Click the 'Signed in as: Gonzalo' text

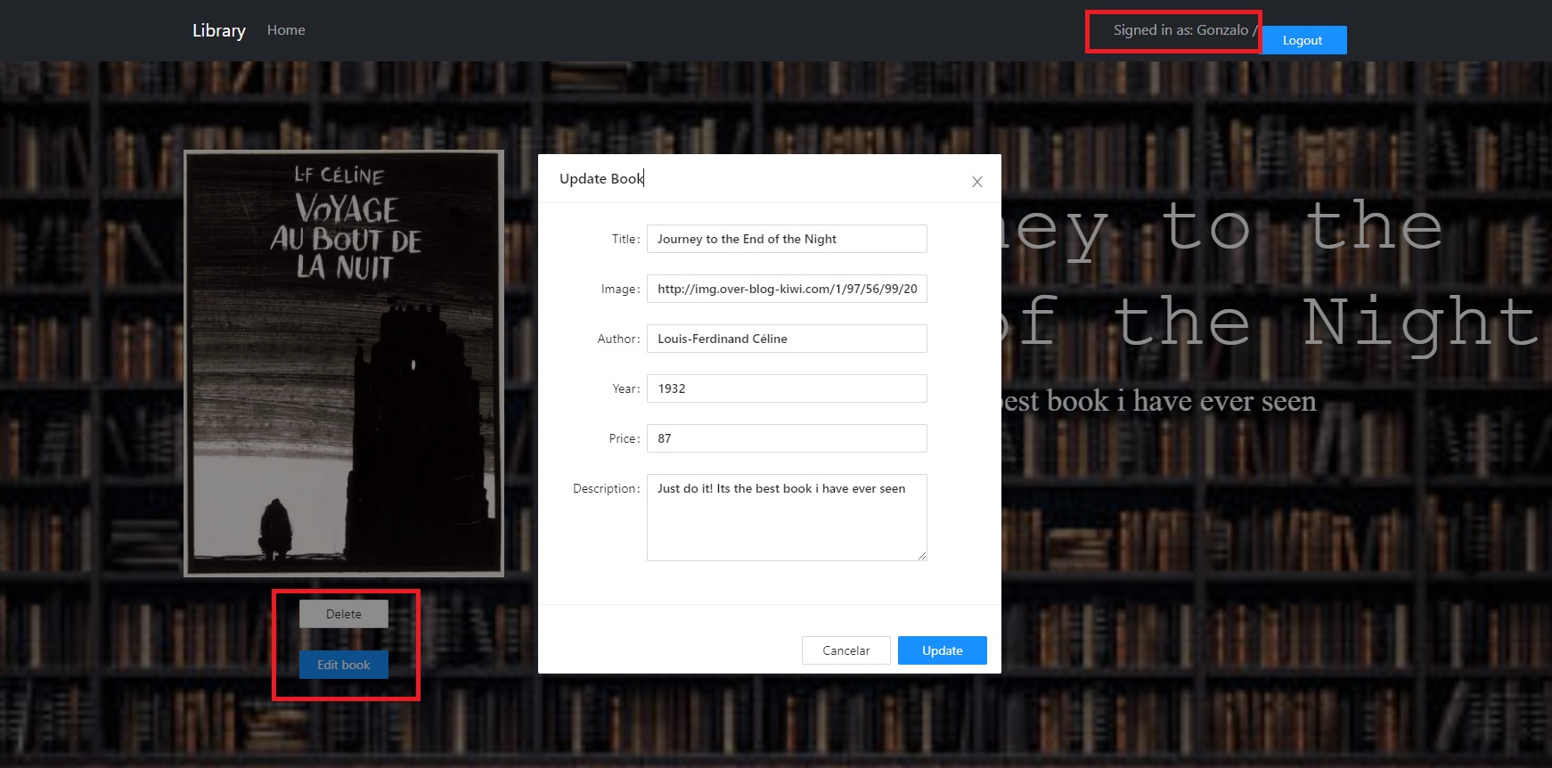pos(1180,30)
